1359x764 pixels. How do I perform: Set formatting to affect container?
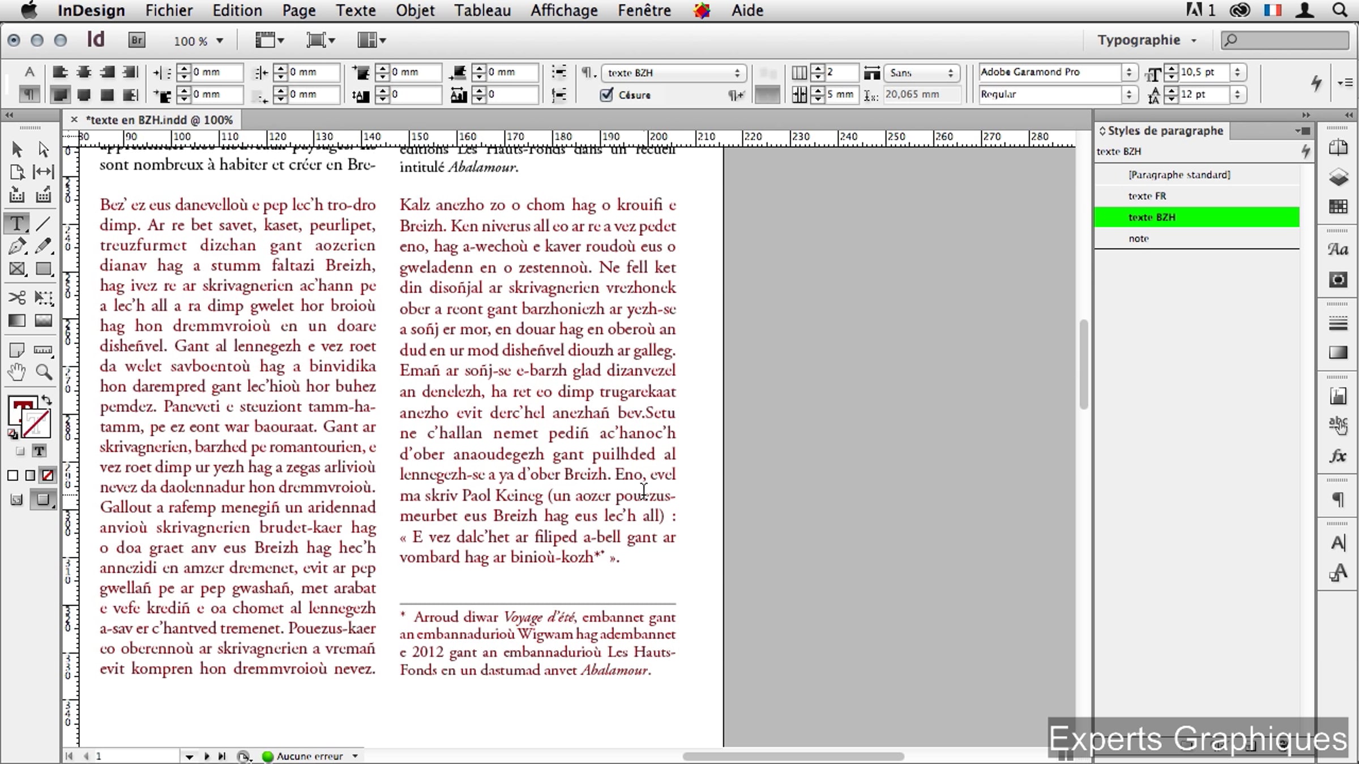(x=20, y=451)
